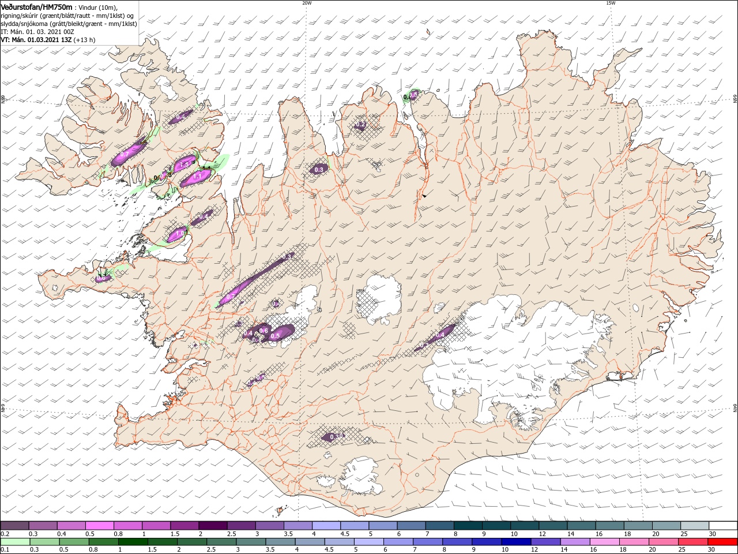Click the 0.6 label on the Snæfellsnes peninsula
Viewport: 738px width, 554px height.
[x=100, y=278]
